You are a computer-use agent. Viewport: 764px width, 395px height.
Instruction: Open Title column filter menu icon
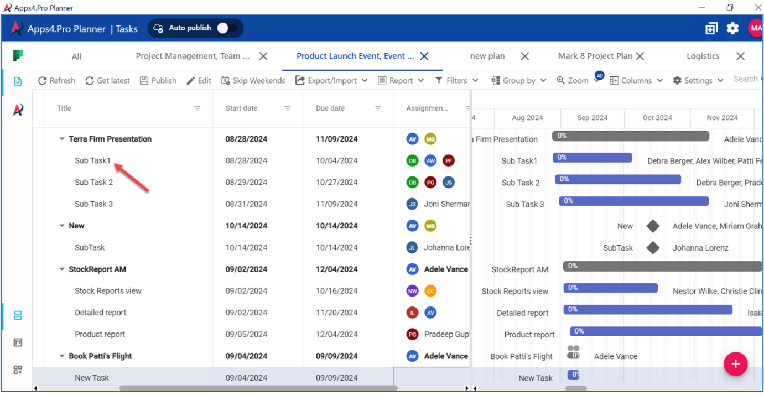tap(197, 108)
